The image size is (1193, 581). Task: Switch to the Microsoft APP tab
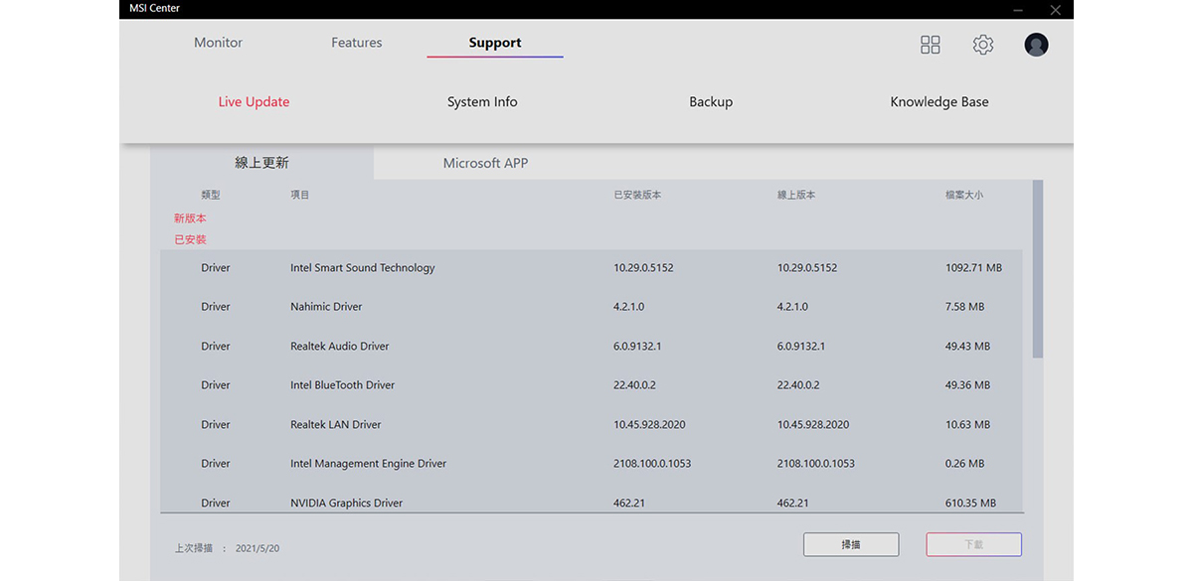[x=485, y=163]
